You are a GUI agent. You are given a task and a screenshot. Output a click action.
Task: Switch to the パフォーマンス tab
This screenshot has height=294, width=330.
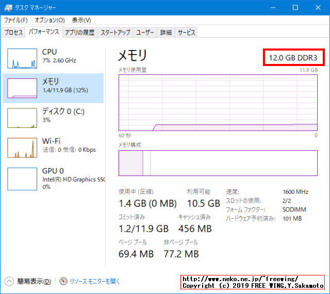(x=44, y=32)
